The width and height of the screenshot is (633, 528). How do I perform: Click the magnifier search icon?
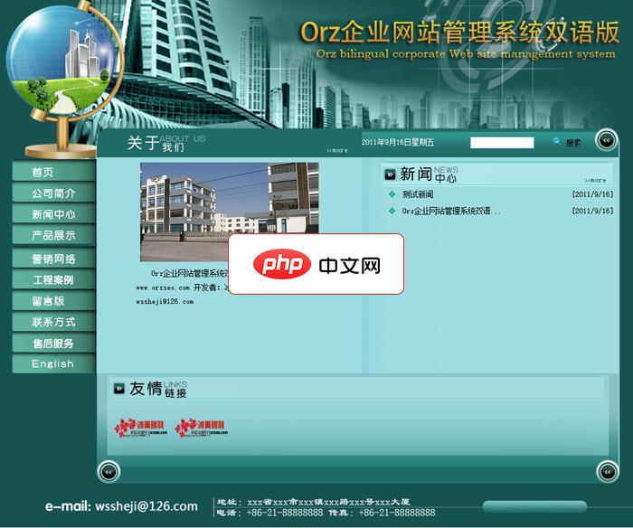(x=556, y=142)
